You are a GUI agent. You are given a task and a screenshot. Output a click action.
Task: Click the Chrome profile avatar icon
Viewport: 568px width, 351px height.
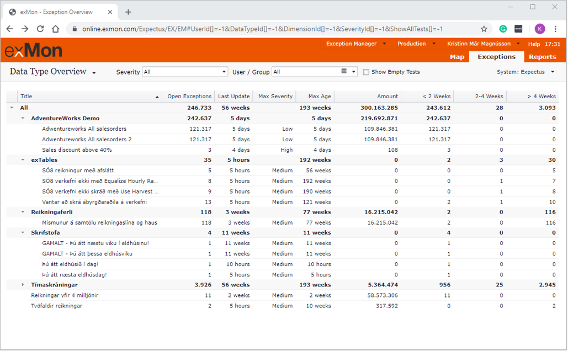[x=539, y=29]
